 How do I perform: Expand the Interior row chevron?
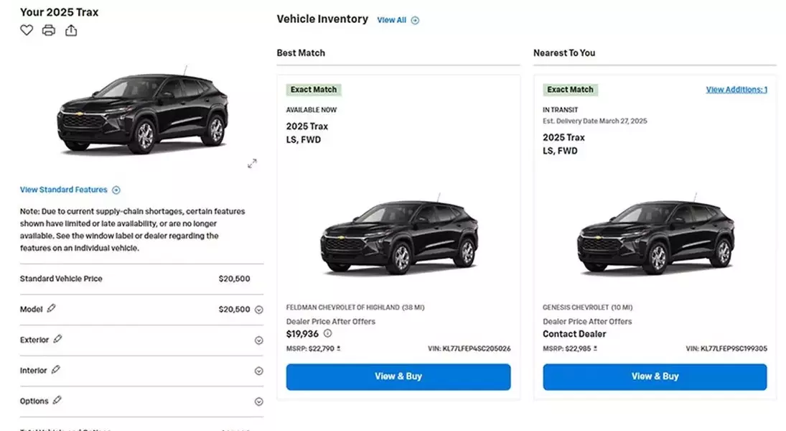tap(258, 371)
